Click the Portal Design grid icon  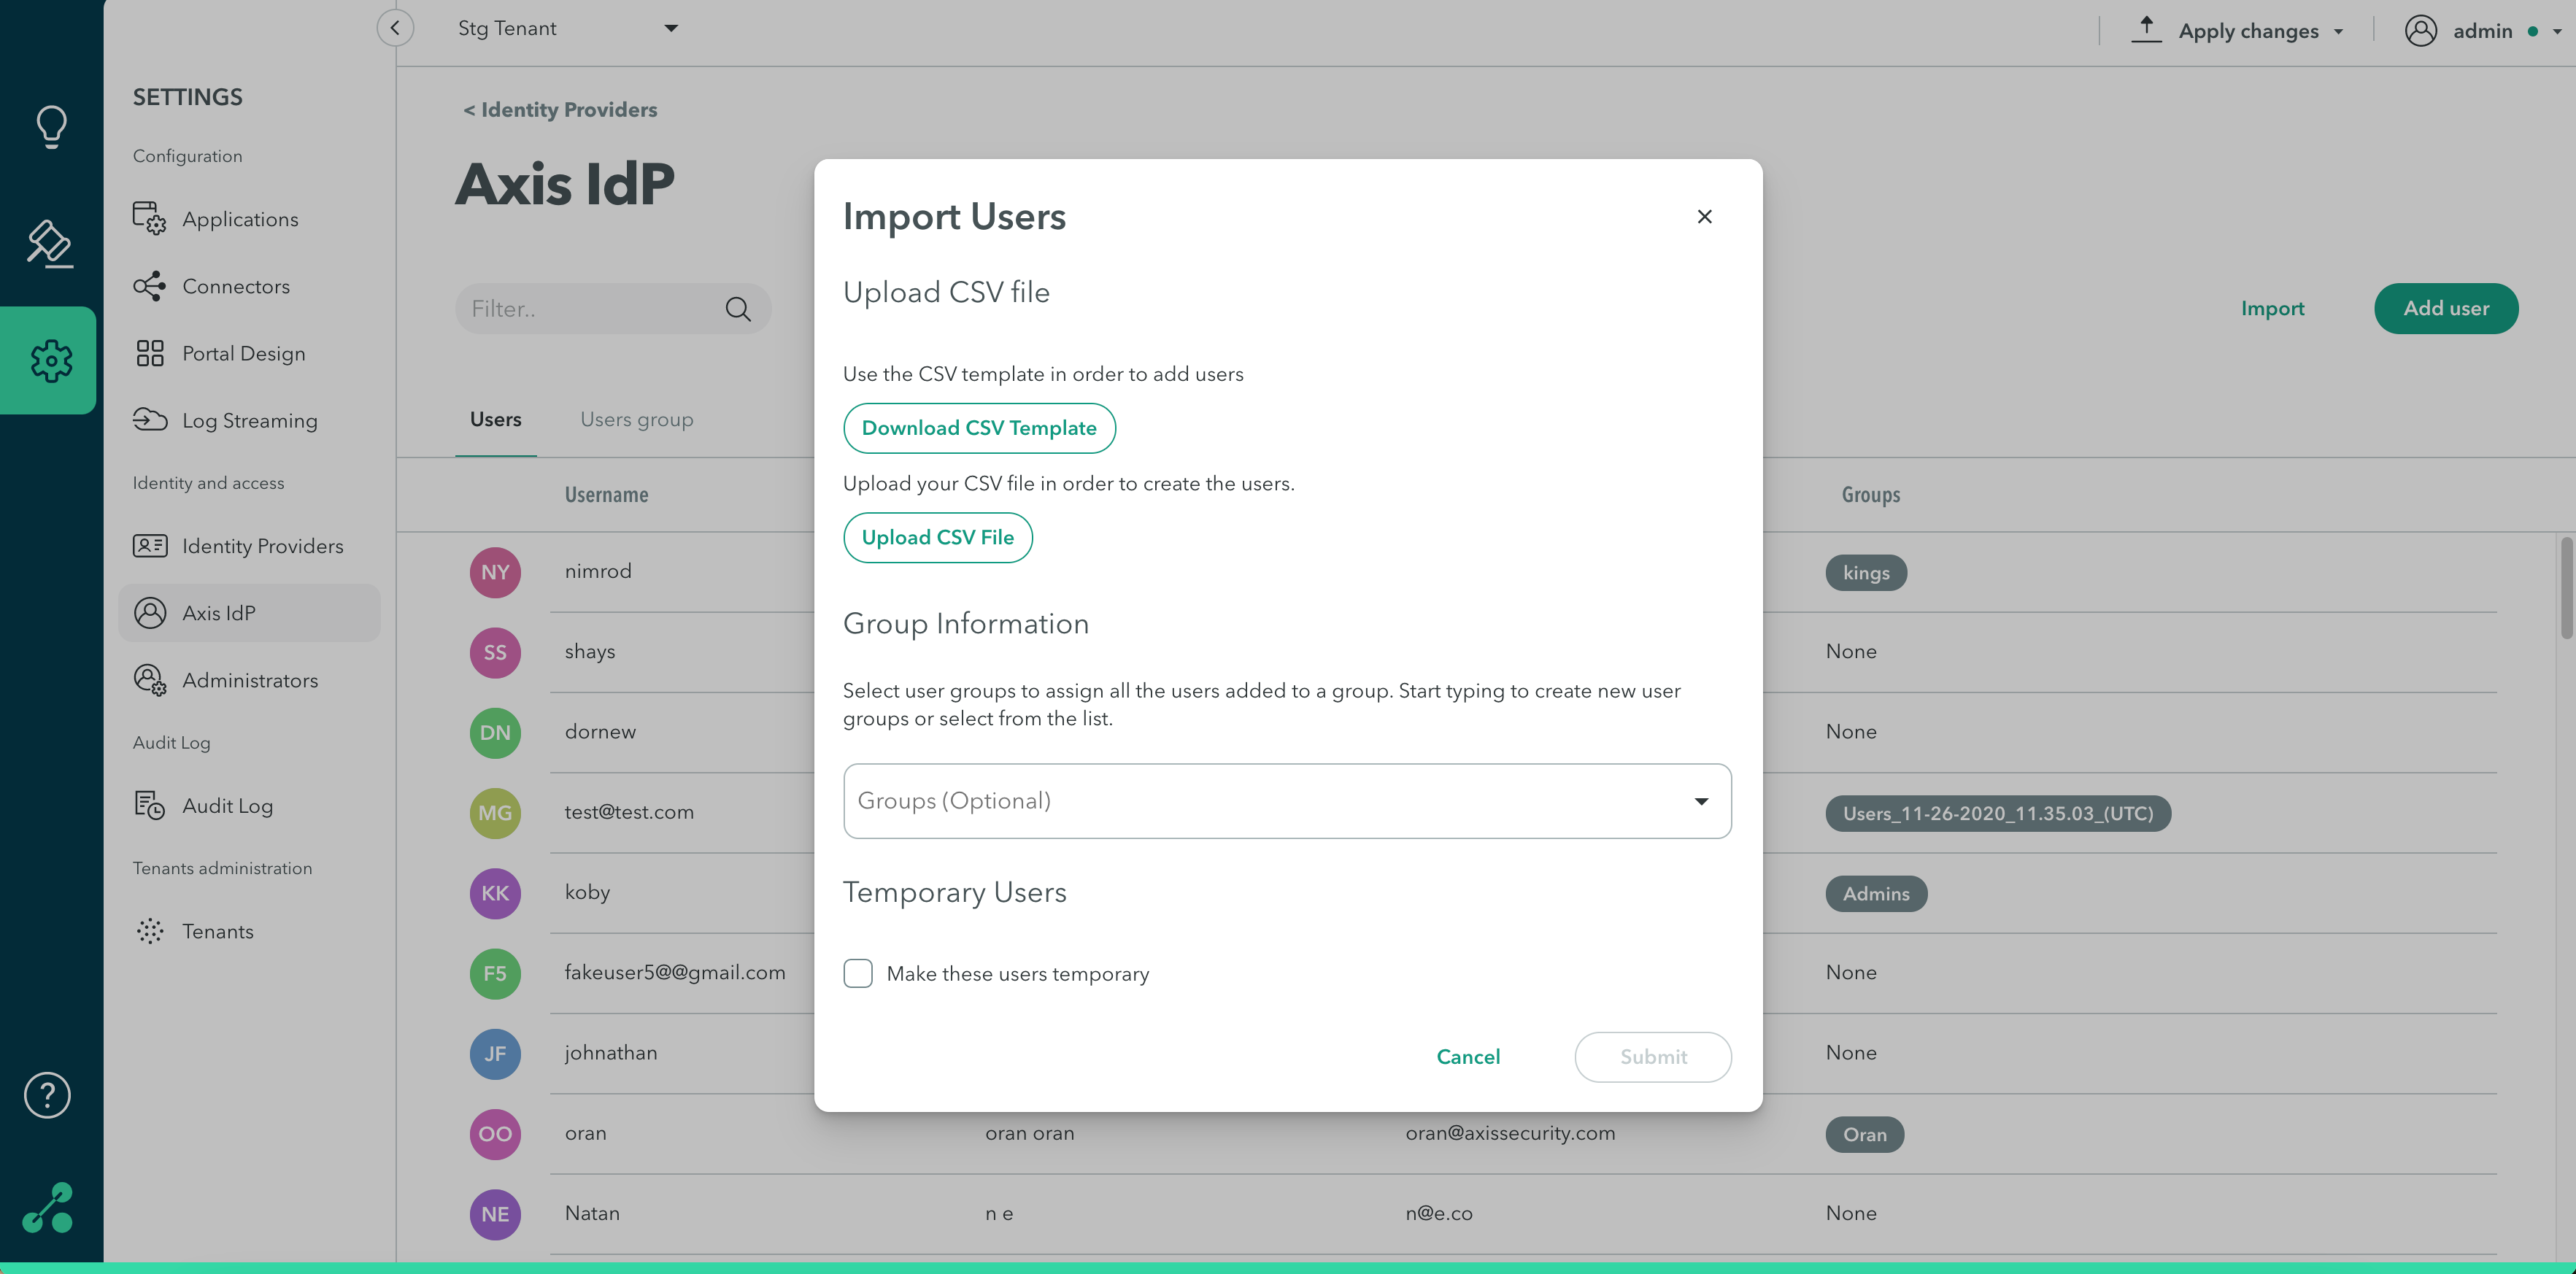click(x=150, y=353)
